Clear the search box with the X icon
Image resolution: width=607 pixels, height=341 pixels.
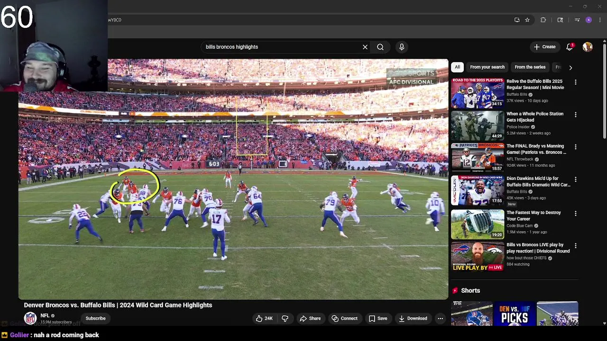365,47
